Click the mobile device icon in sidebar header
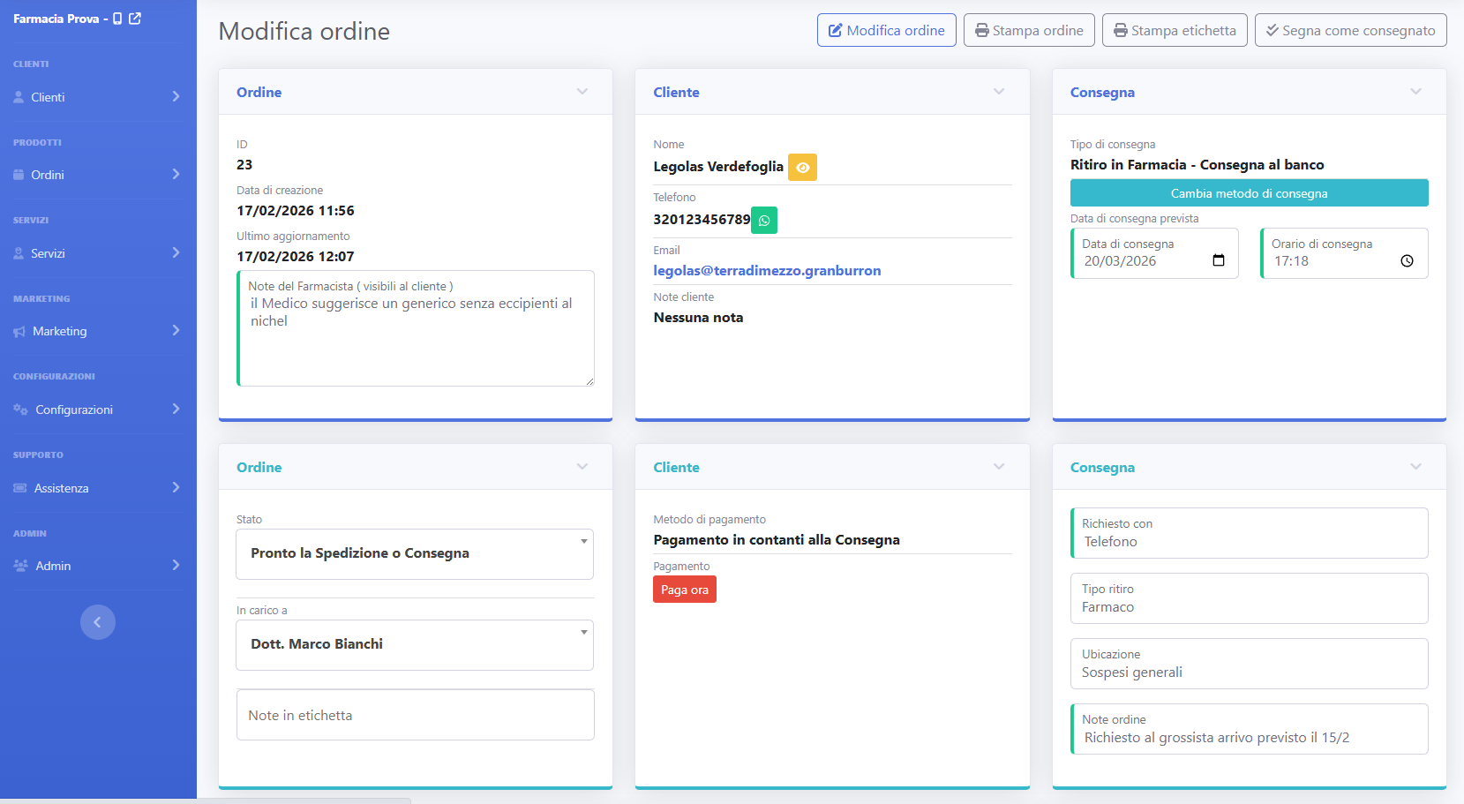This screenshot has height=804, width=1464. click(x=117, y=19)
